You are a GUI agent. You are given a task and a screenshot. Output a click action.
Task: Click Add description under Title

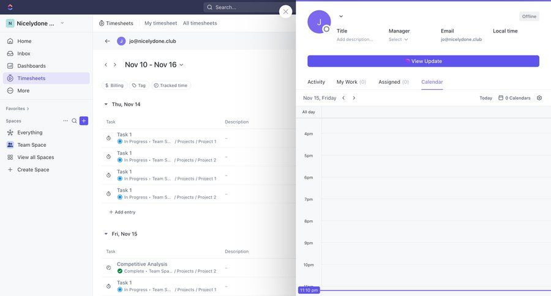(354, 39)
